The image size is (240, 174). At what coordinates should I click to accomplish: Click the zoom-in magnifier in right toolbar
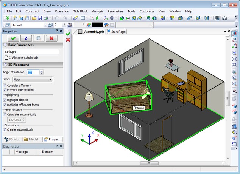tap(234, 53)
